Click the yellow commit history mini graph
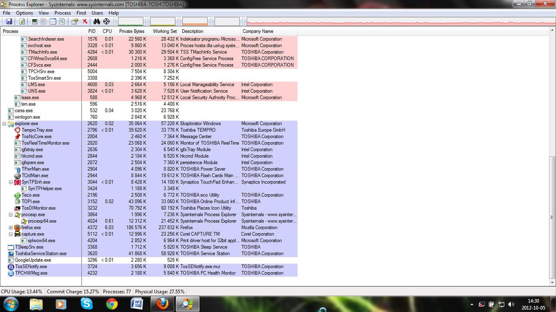This screenshot has height=312, width=556. (163, 21)
